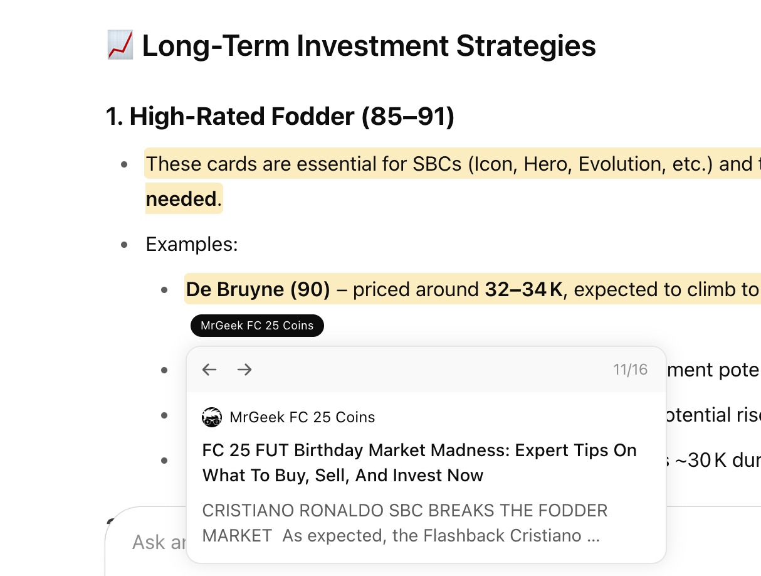761x576 pixels.
Task: Open FC 25 FUT Birthday Market Madness article
Action: [419, 462]
